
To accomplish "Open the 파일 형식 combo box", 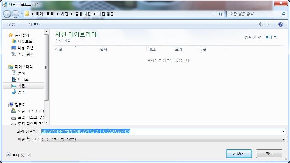I will click(x=163, y=139).
